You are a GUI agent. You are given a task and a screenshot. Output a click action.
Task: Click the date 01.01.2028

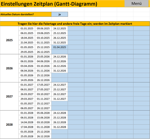pyautogui.click(x=27, y=113)
